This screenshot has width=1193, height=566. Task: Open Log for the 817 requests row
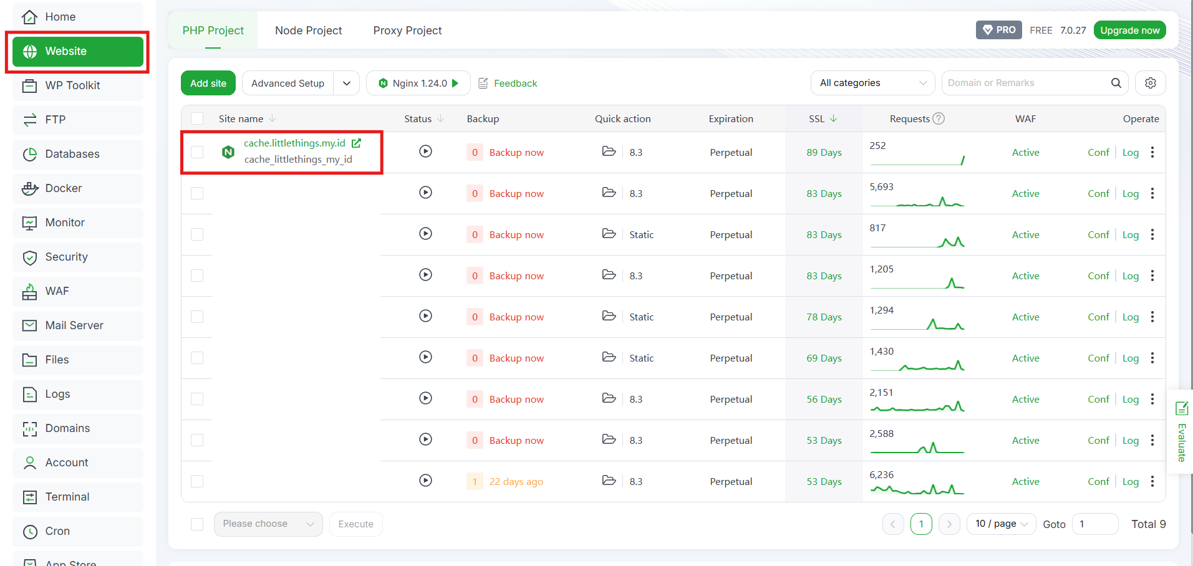point(1131,234)
